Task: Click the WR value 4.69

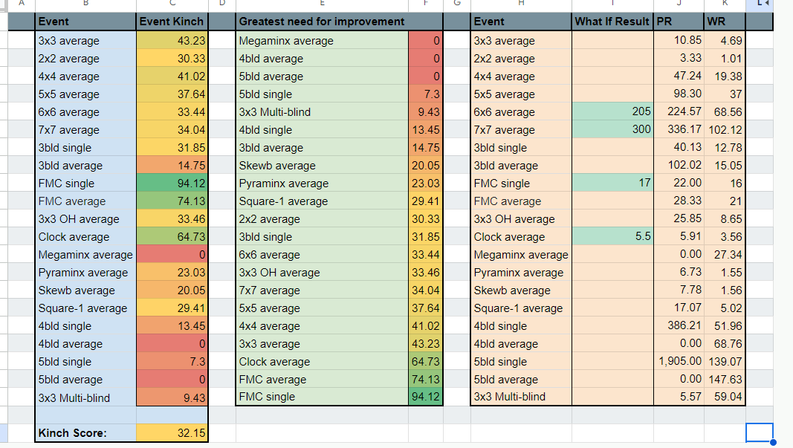Action: coord(725,40)
